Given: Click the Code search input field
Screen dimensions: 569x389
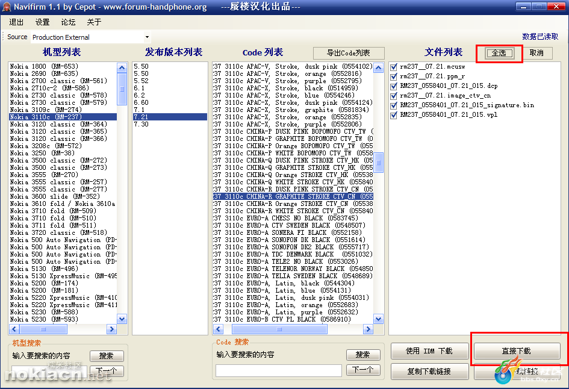Looking at the screenshot, I should 279,370.
